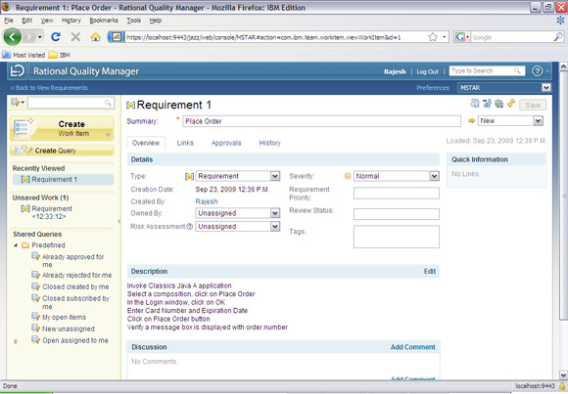Click Create Work Item button

62,128
